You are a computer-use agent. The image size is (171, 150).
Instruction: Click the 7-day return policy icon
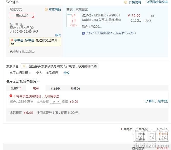pyautogui.click(x=83, y=33)
